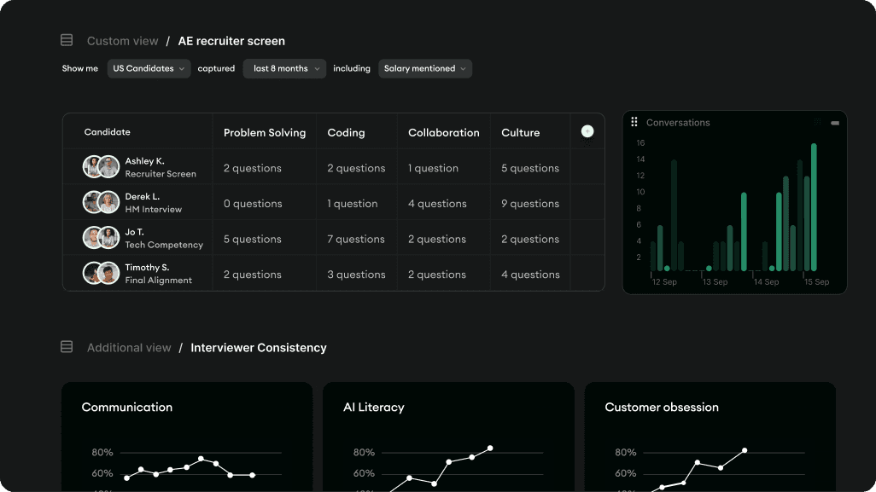The image size is (876, 492).
Task: Go to Additional view breadcrumb
Action: pyautogui.click(x=129, y=348)
